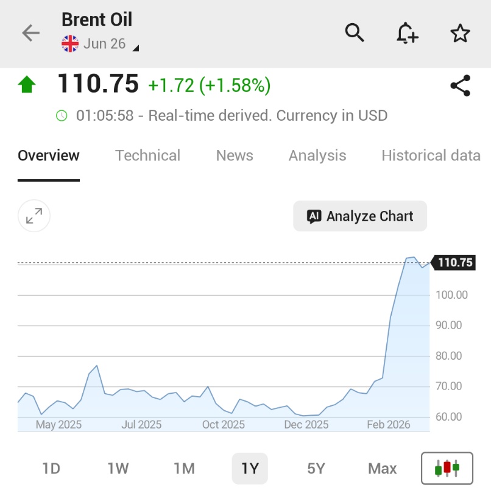491x498 pixels.
Task: Open the Analysis tab
Action: pyautogui.click(x=317, y=155)
